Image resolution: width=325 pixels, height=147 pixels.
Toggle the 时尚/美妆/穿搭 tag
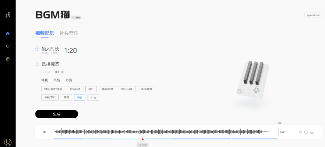53,89
